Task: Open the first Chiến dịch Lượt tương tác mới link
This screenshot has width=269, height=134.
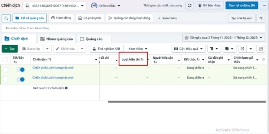Action: coord(53,68)
